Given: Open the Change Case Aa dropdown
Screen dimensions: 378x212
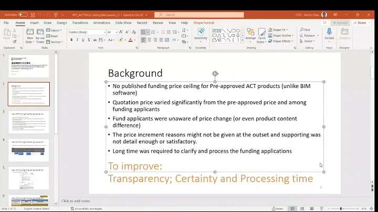Looking at the screenshot, I should click(111, 40).
